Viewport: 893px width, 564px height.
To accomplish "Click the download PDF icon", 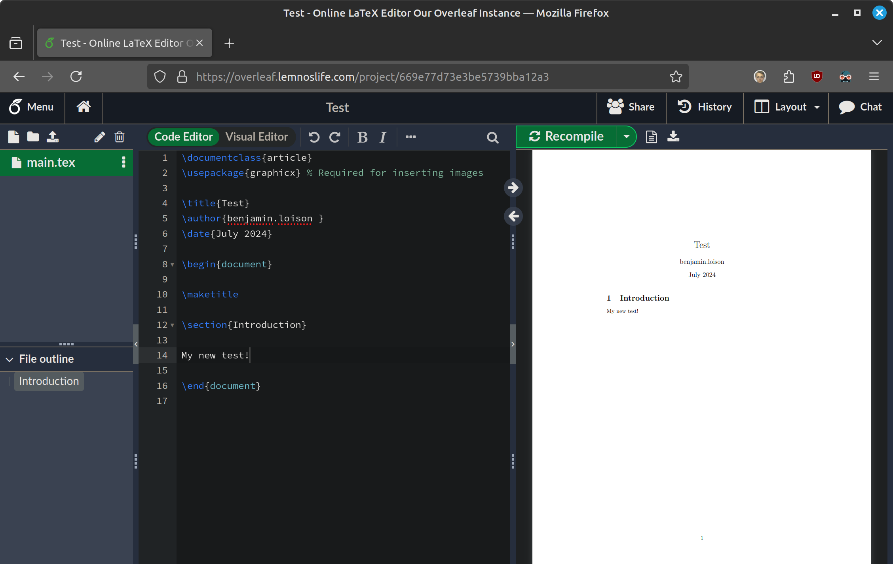I will [673, 137].
